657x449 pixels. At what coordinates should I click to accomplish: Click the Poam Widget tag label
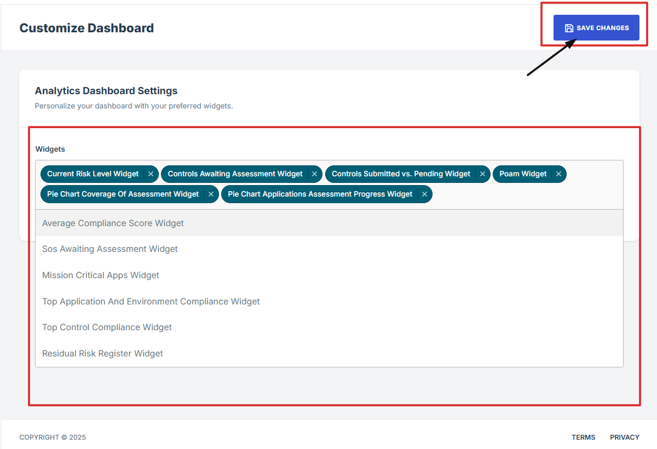click(523, 174)
